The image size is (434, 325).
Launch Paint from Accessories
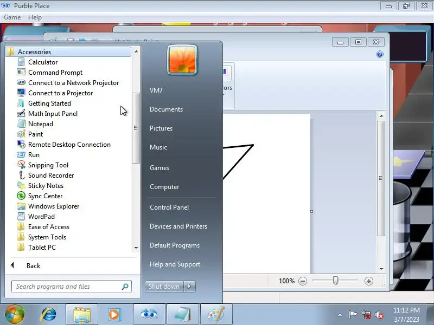point(35,134)
